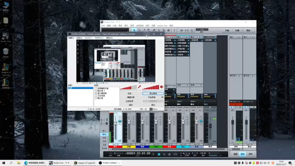Select the Range tool in Studio One toolbar

coord(139,30)
